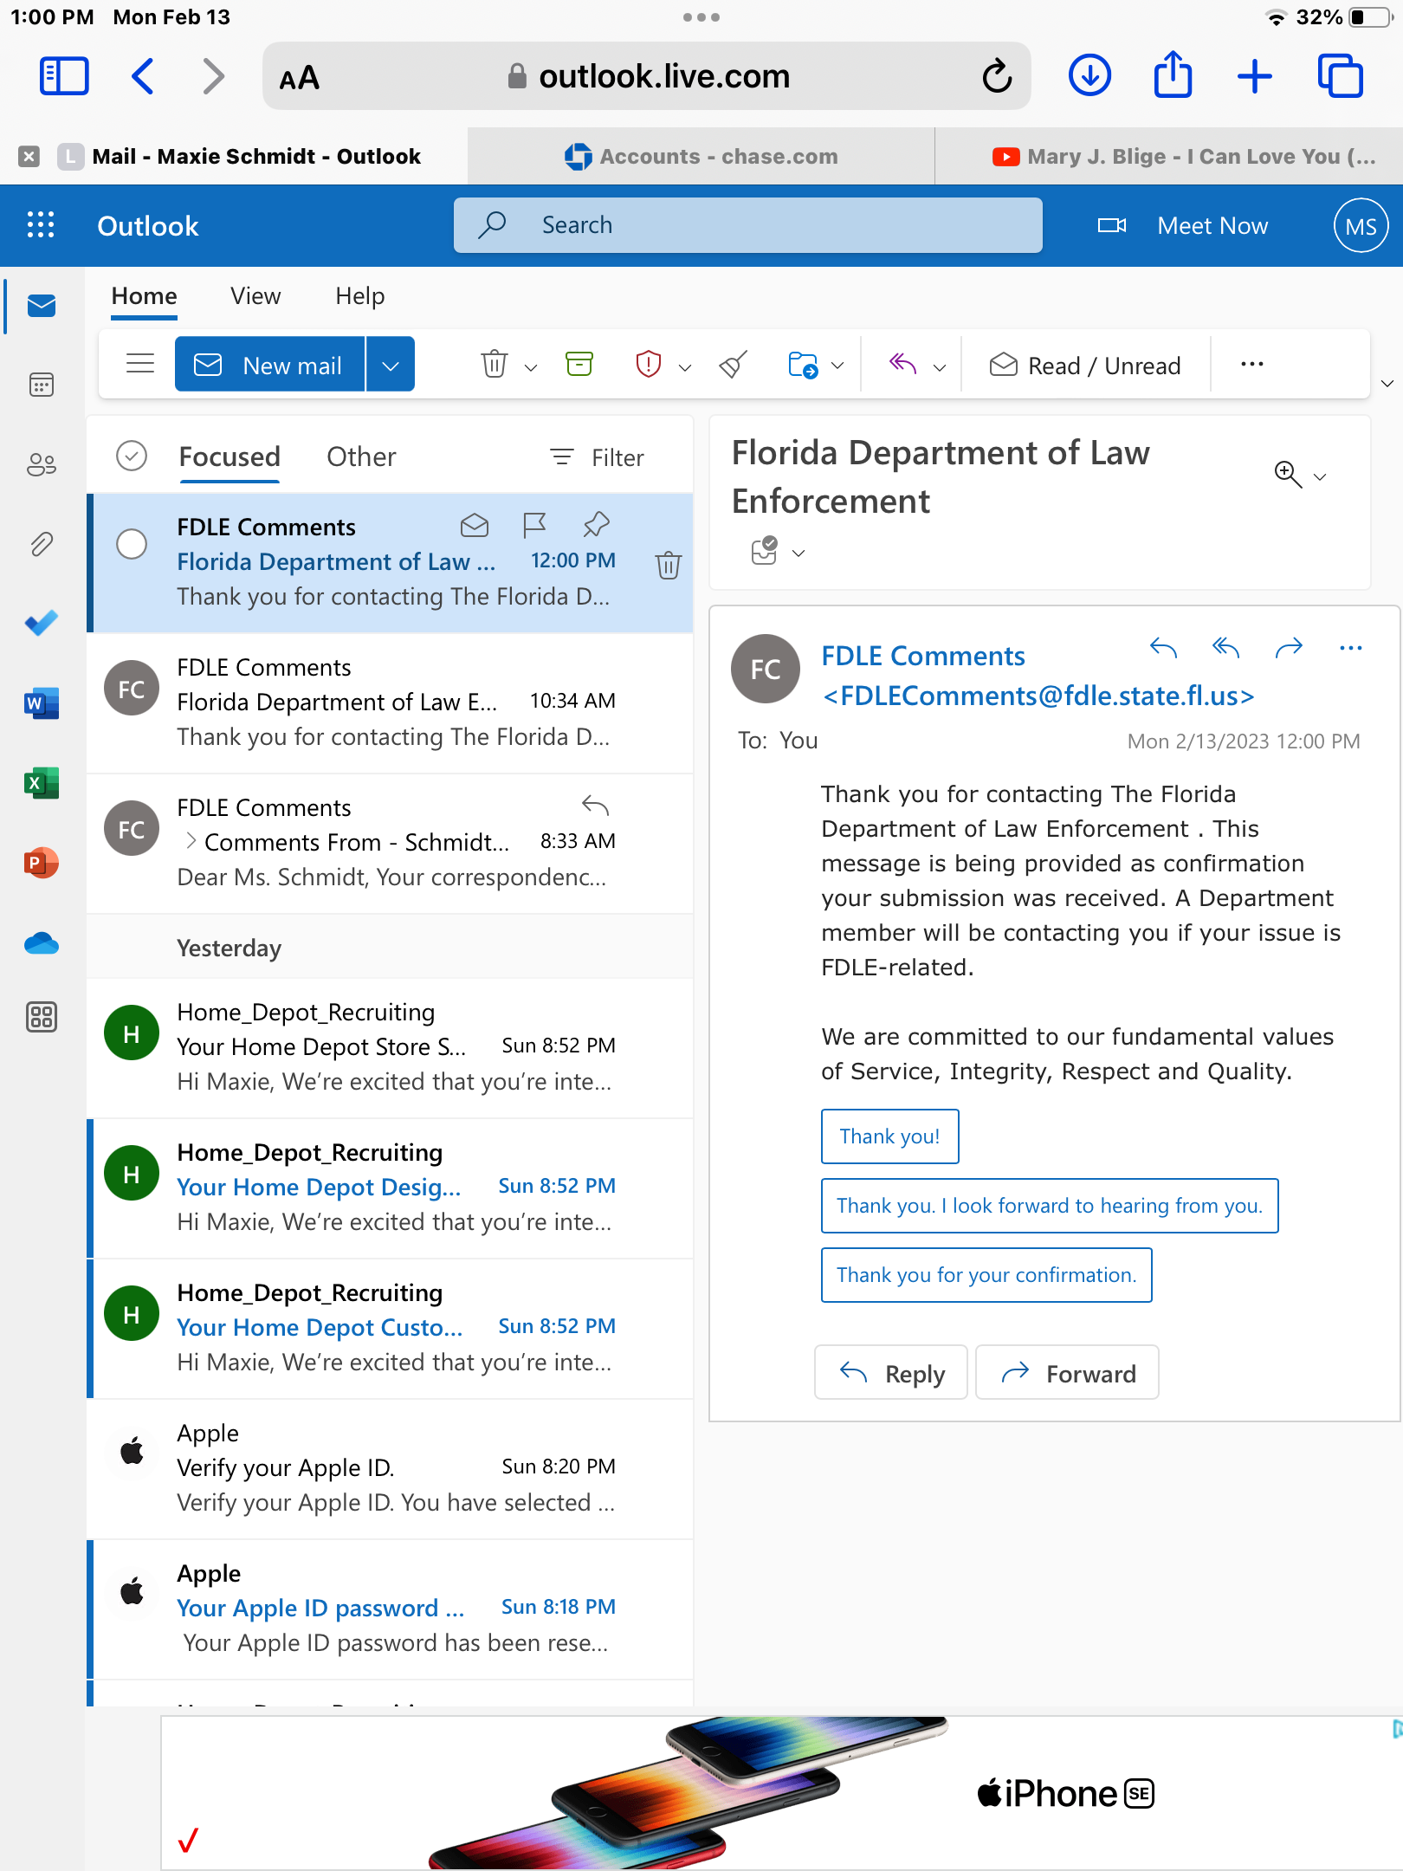Open OneDrive cloud icon in sidebar

click(x=42, y=942)
